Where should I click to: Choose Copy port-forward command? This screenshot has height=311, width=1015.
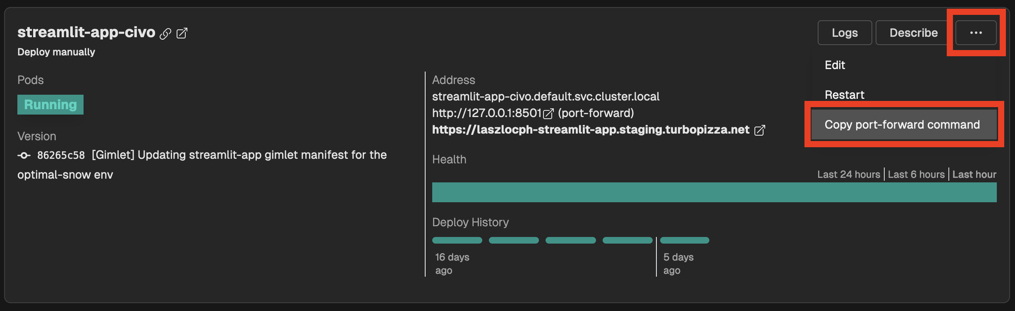pos(904,124)
